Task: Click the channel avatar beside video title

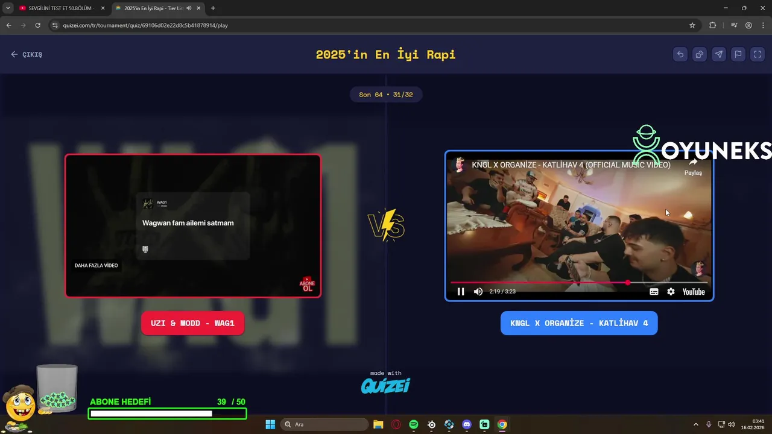Action: point(460,165)
